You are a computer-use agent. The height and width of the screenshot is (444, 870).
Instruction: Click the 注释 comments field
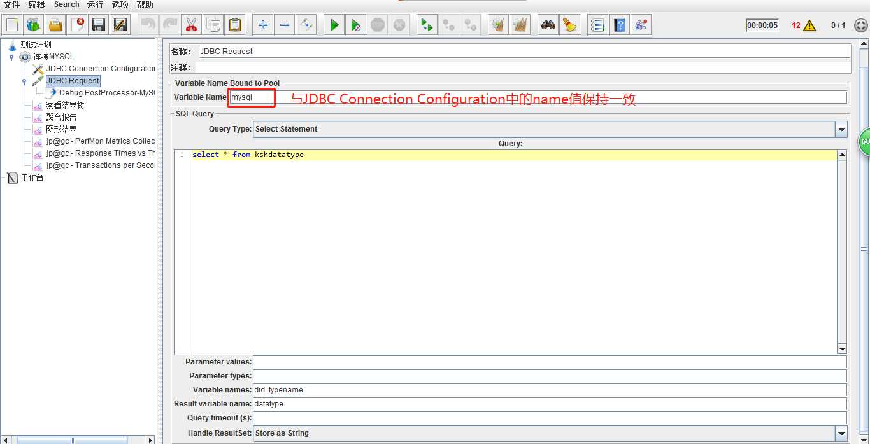tap(524, 67)
